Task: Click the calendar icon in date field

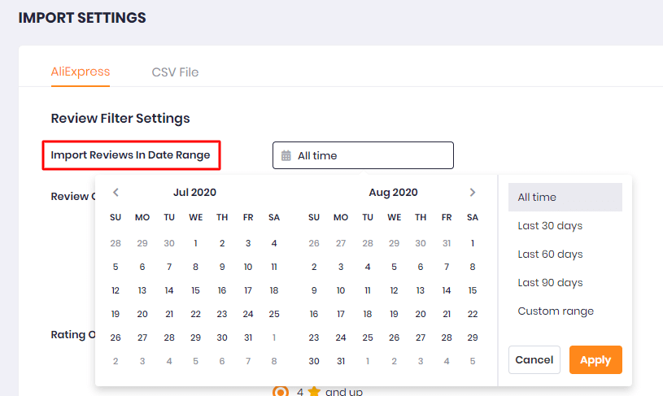Action: (286, 155)
